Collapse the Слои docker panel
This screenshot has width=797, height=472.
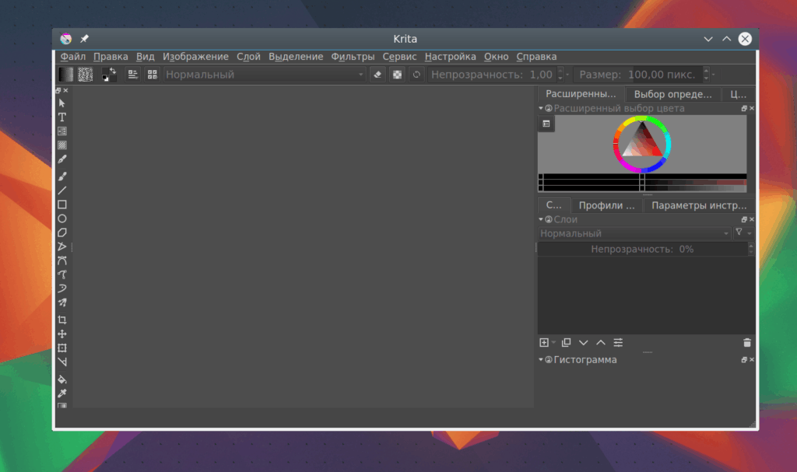(x=541, y=219)
